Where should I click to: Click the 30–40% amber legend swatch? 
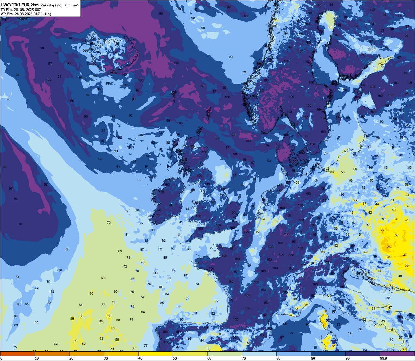(x=121, y=354)
